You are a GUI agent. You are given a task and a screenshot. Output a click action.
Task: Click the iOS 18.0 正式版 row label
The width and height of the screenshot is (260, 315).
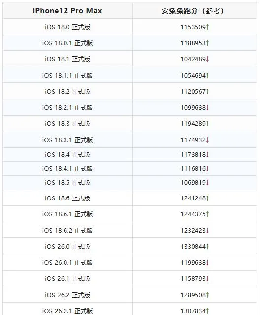click(x=67, y=27)
